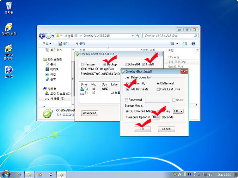Screen dimensions: 238x178
Task: Open the Recycle Bin desktop icon
Action: [x=9, y=8]
